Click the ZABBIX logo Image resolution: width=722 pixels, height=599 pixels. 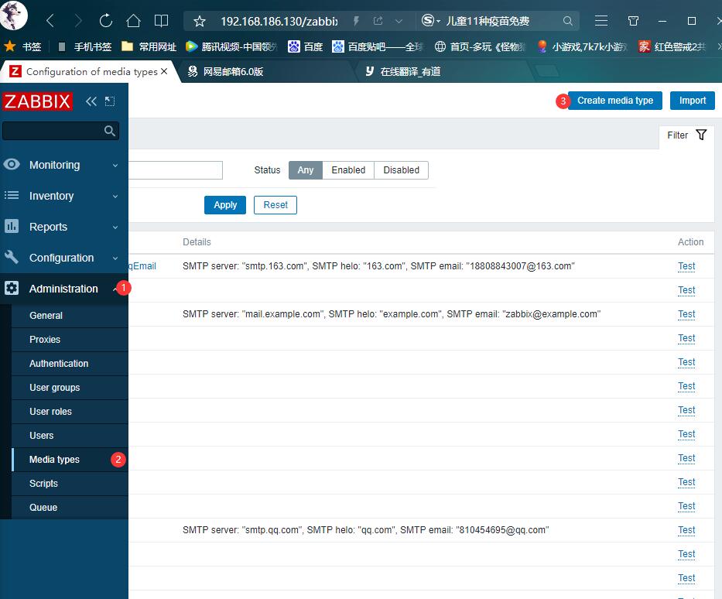point(37,101)
